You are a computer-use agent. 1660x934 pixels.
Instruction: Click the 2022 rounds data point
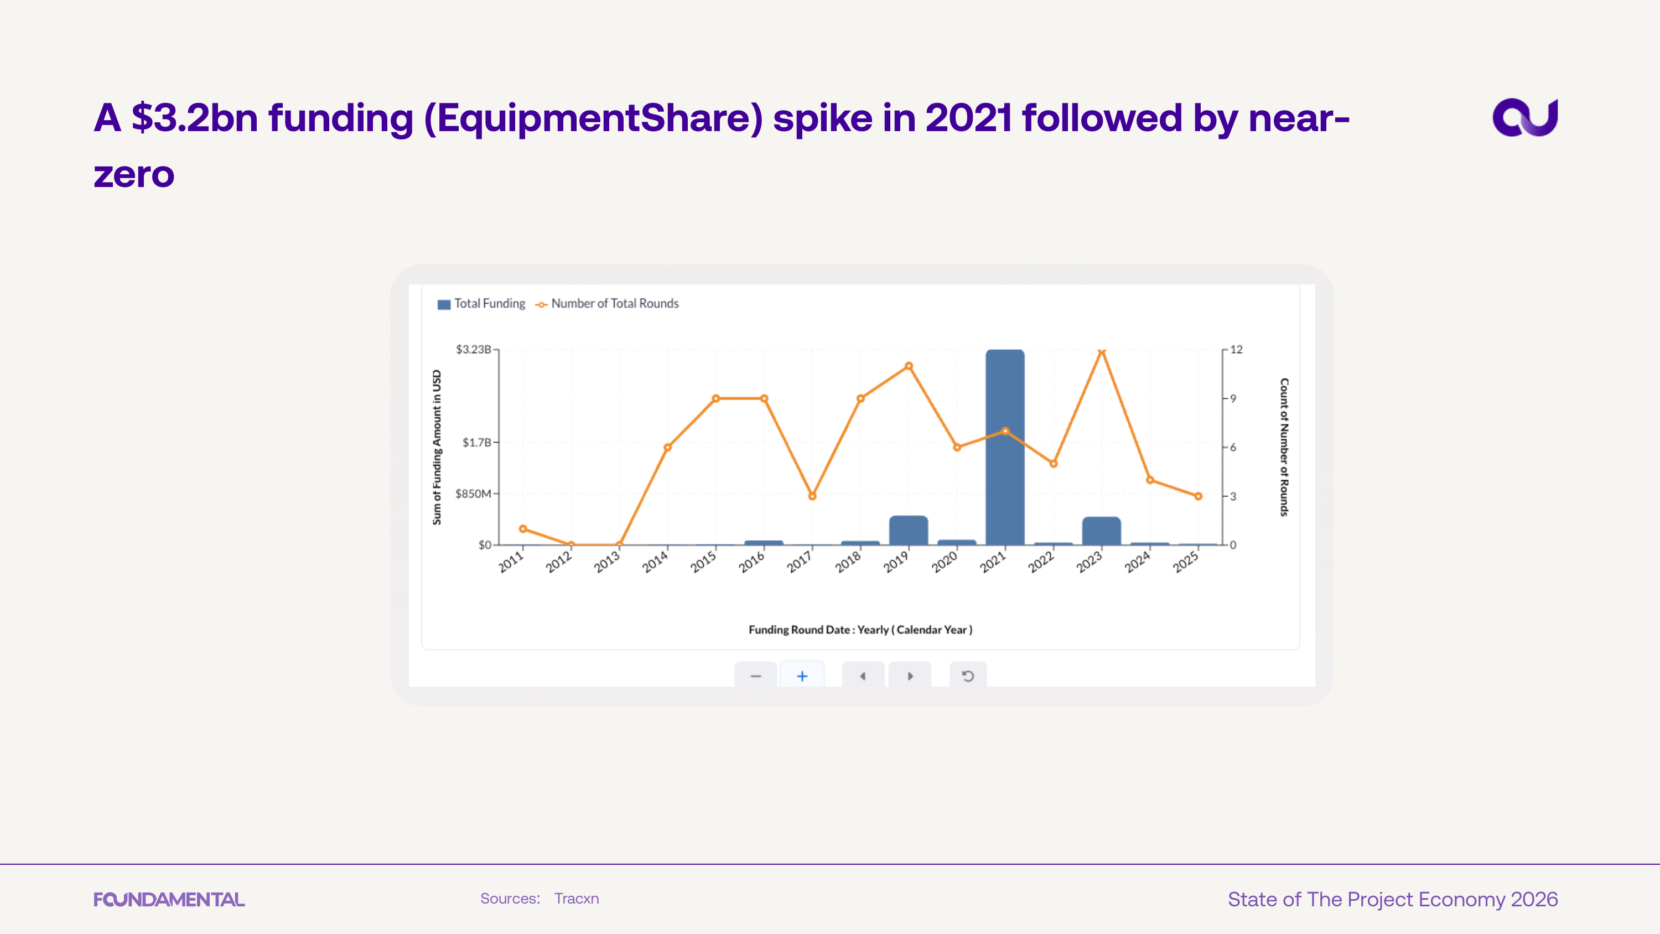pos(1054,464)
